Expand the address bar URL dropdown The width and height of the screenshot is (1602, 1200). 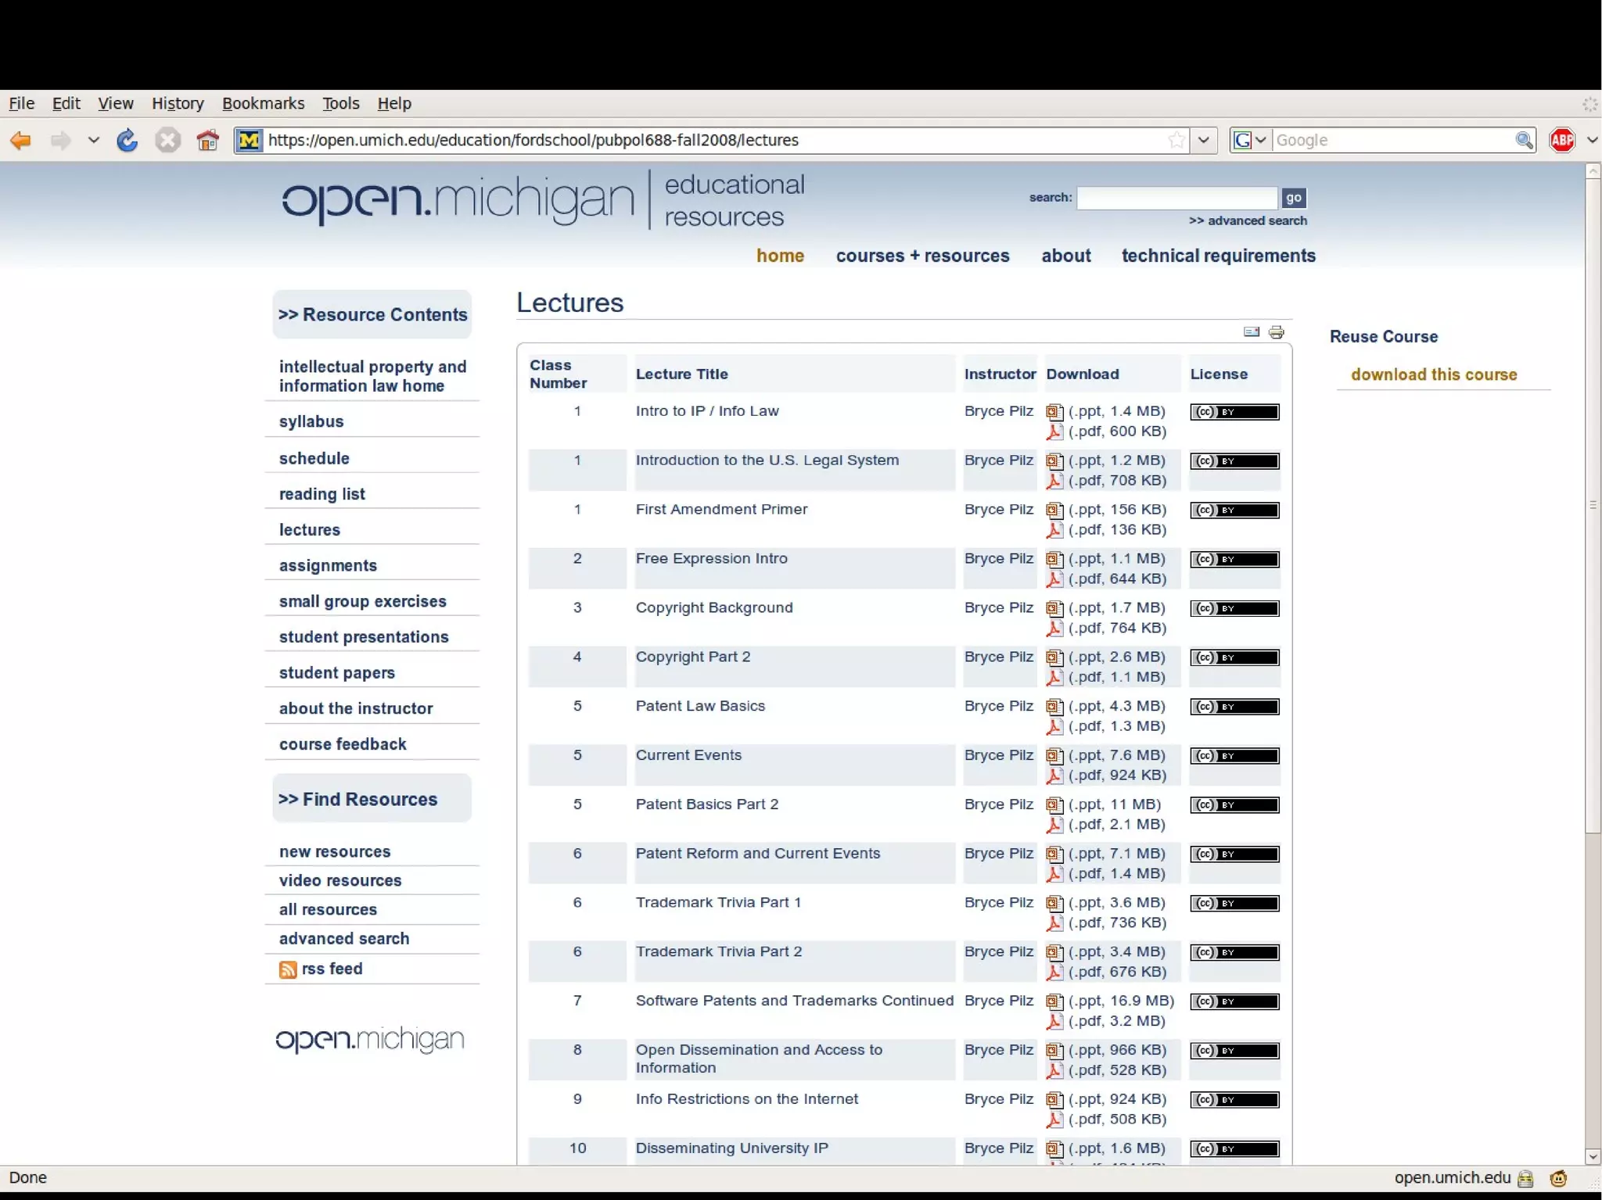1204,141
